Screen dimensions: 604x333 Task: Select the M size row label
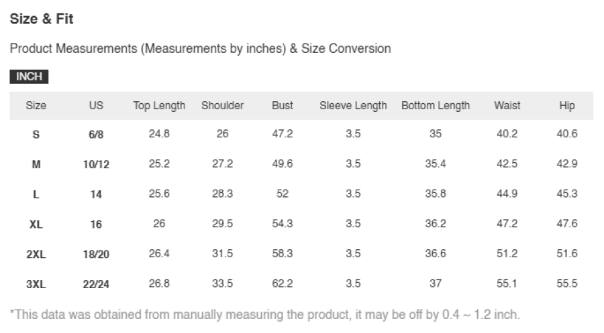[36, 165]
